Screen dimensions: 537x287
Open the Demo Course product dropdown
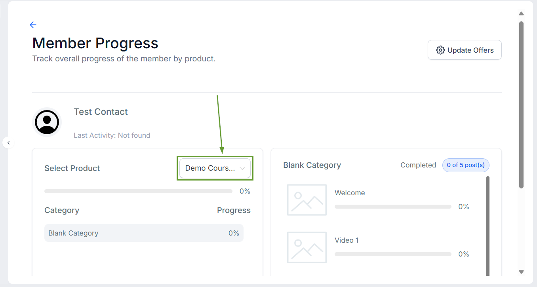pyautogui.click(x=215, y=168)
